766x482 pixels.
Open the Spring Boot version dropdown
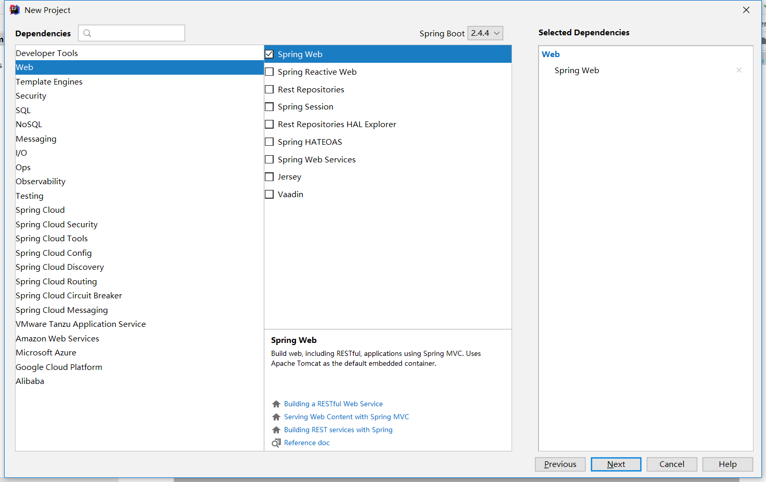[x=485, y=33]
